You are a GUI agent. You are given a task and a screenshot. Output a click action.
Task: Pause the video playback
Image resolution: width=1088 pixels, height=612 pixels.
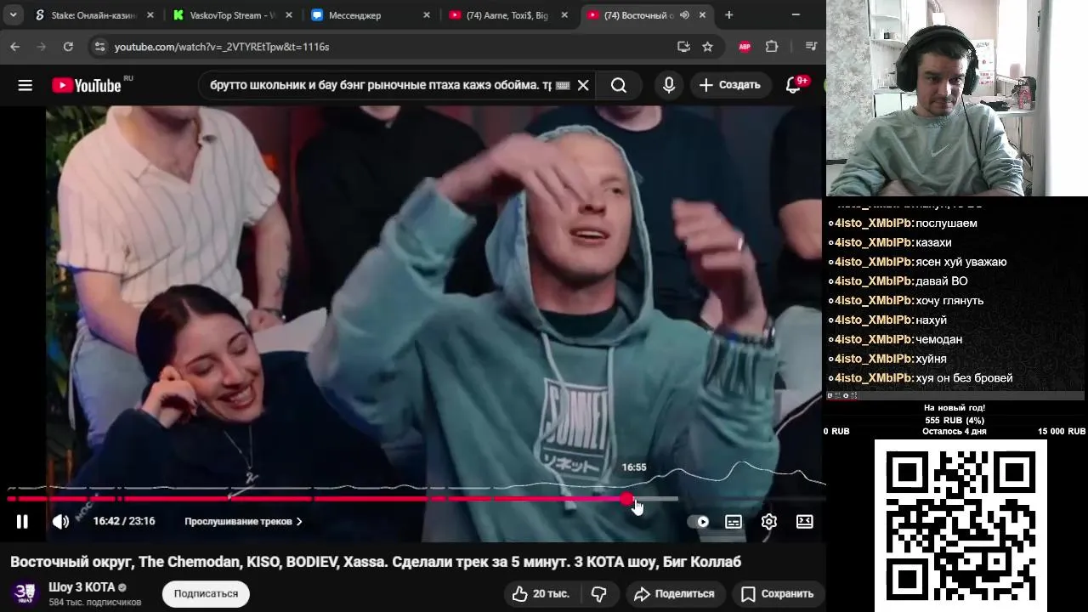pyautogui.click(x=22, y=521)
